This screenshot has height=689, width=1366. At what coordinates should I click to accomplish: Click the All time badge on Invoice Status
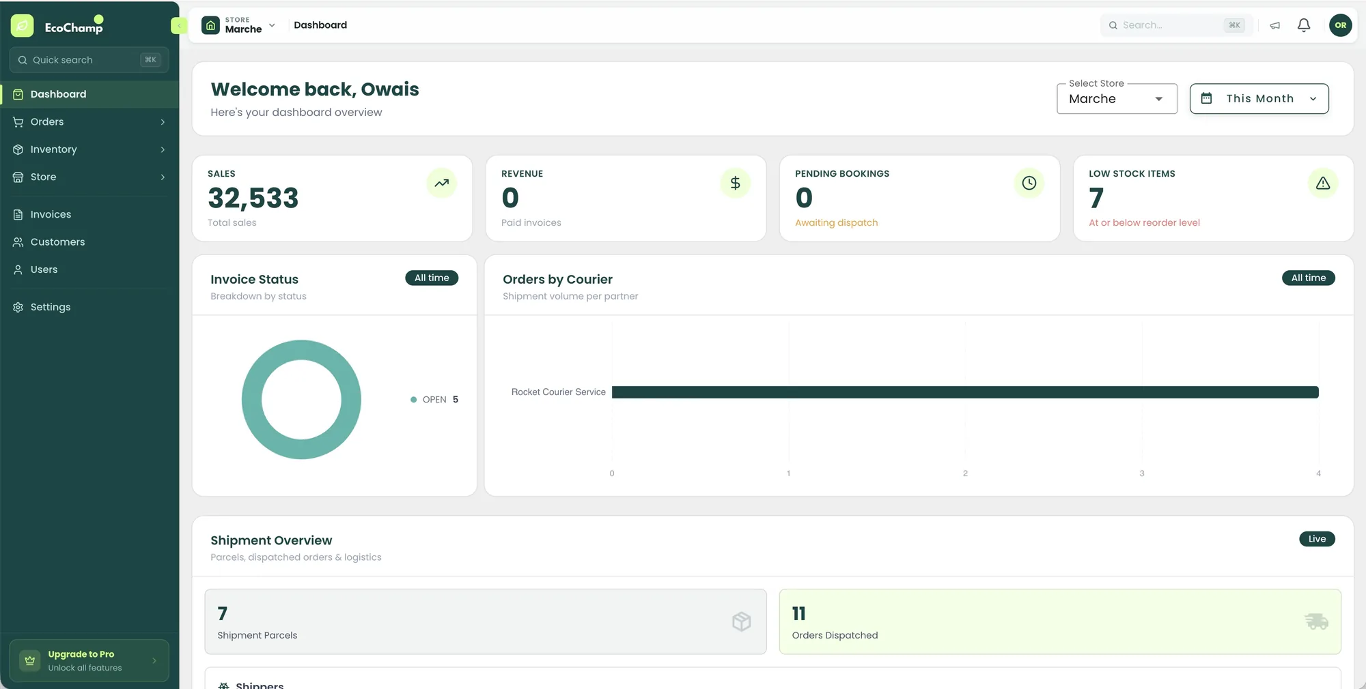(432, 278)
